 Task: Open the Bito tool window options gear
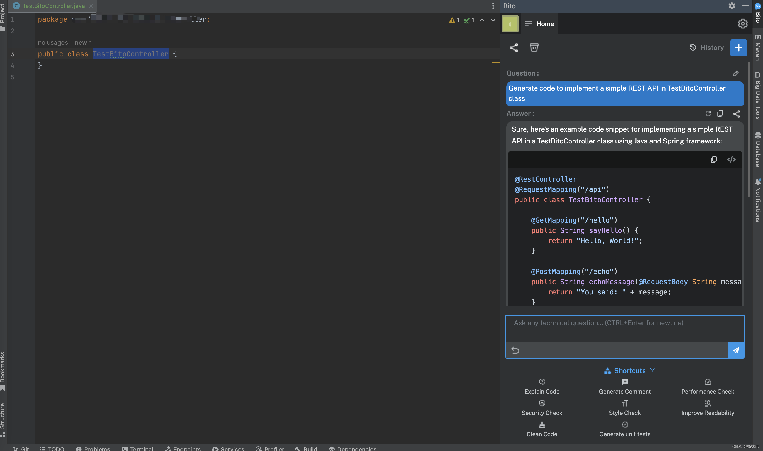tap(732, 6)
